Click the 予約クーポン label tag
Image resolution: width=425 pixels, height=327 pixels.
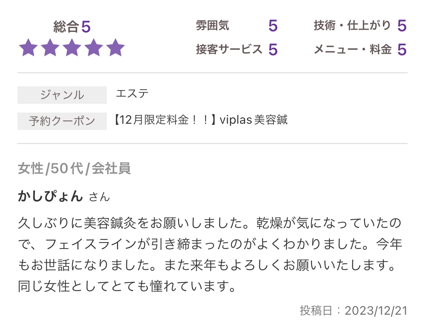tap(62, 121)
